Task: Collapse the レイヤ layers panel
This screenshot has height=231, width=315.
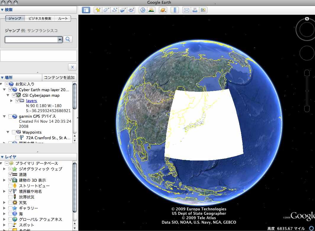Action: pyautogui.click(x=2, y=157)
